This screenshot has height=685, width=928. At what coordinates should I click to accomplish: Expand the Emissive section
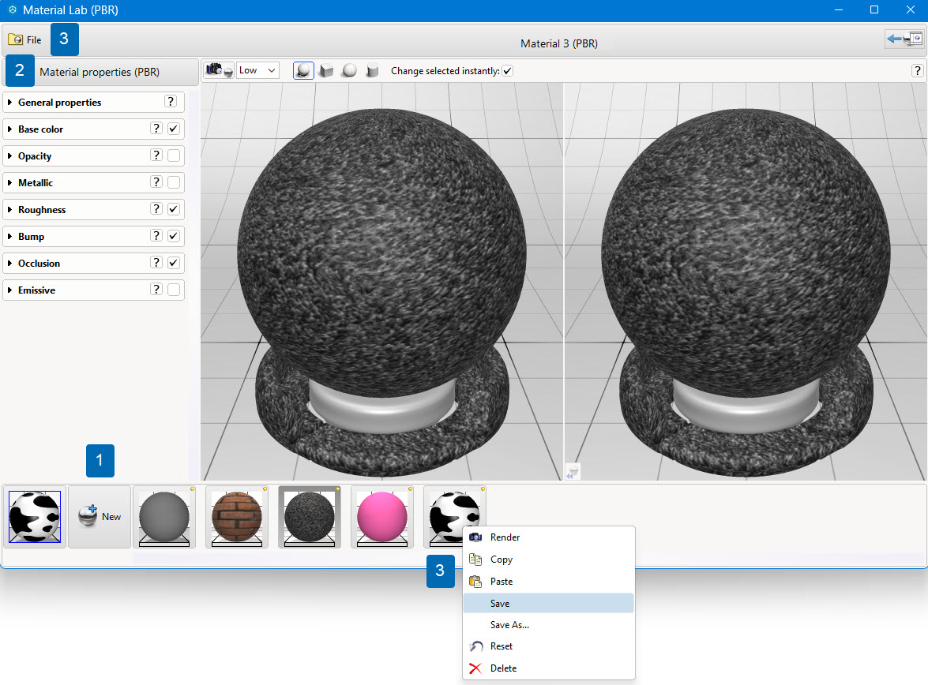(x=9, y=290)
